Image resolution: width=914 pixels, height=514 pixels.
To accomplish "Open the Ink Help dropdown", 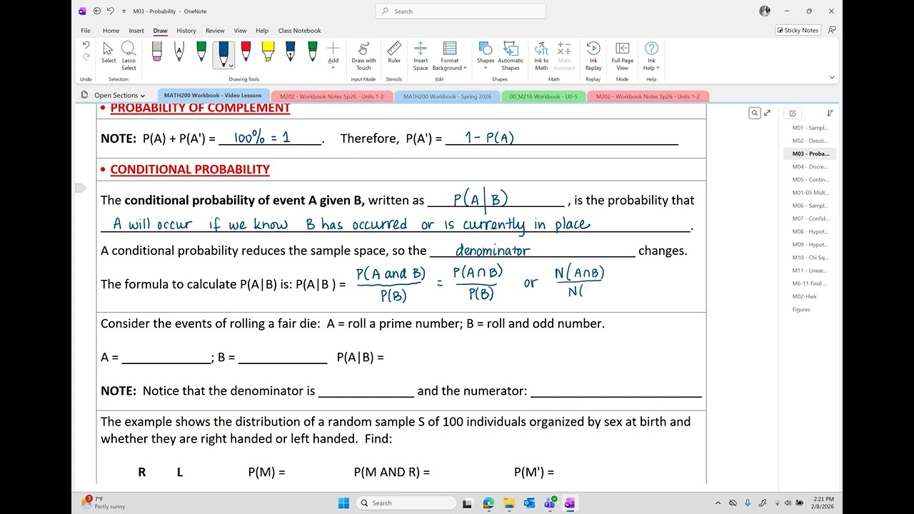I will click(651, 55).
